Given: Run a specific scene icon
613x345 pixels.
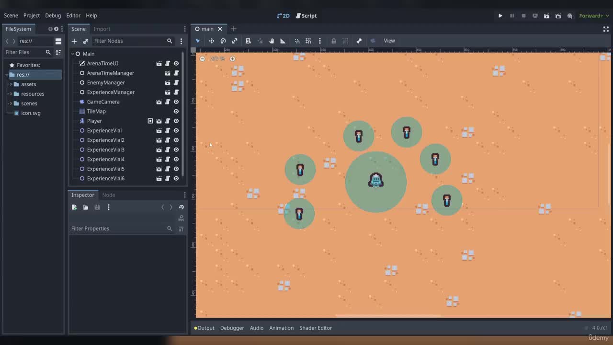Looking at the screenshot, I should tap(558, 16).
